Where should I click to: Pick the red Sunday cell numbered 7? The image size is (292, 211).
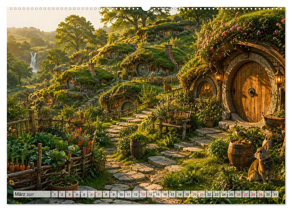[99, 194]
